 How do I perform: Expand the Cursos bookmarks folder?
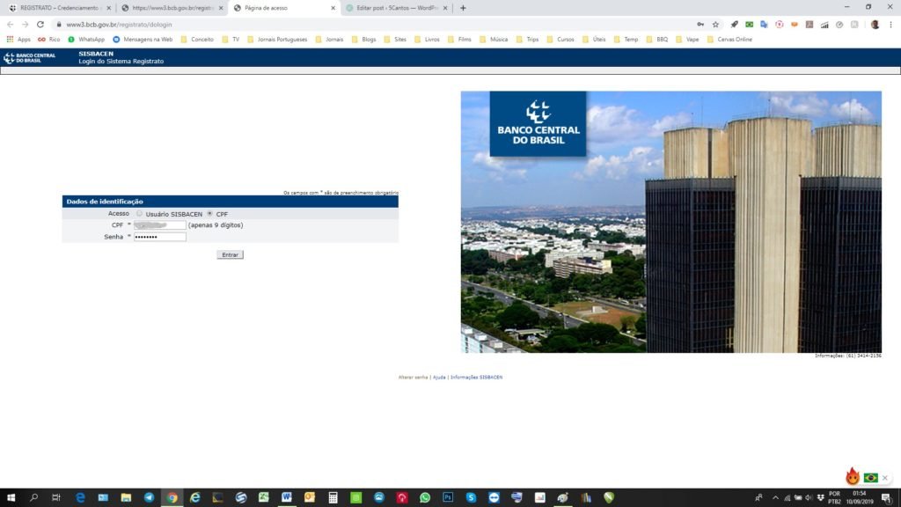(x=560, y=39)
